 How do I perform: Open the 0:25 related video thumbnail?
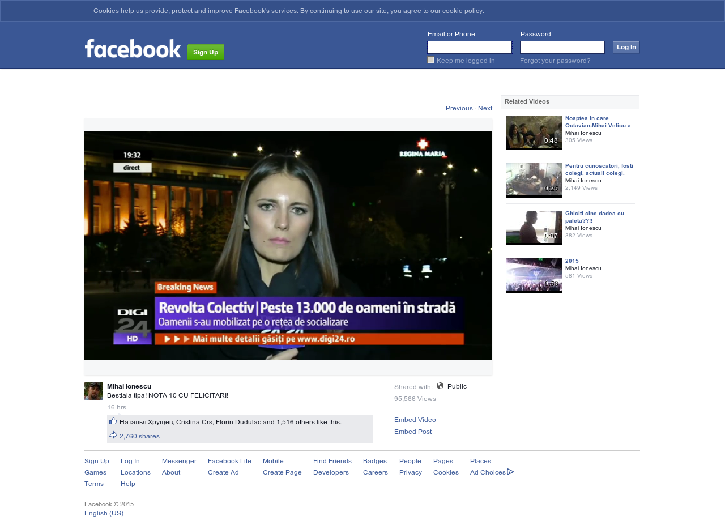(x=534, y=180)
